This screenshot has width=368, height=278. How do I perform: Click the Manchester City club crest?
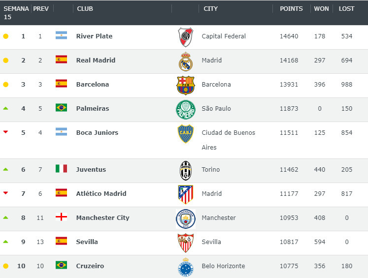click(186, 218)
